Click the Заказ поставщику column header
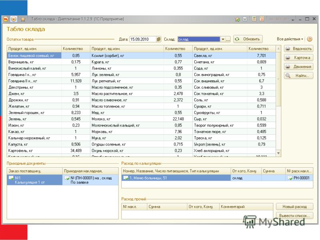This screenshot has width=320, height=240. click(x=34, y=171)
